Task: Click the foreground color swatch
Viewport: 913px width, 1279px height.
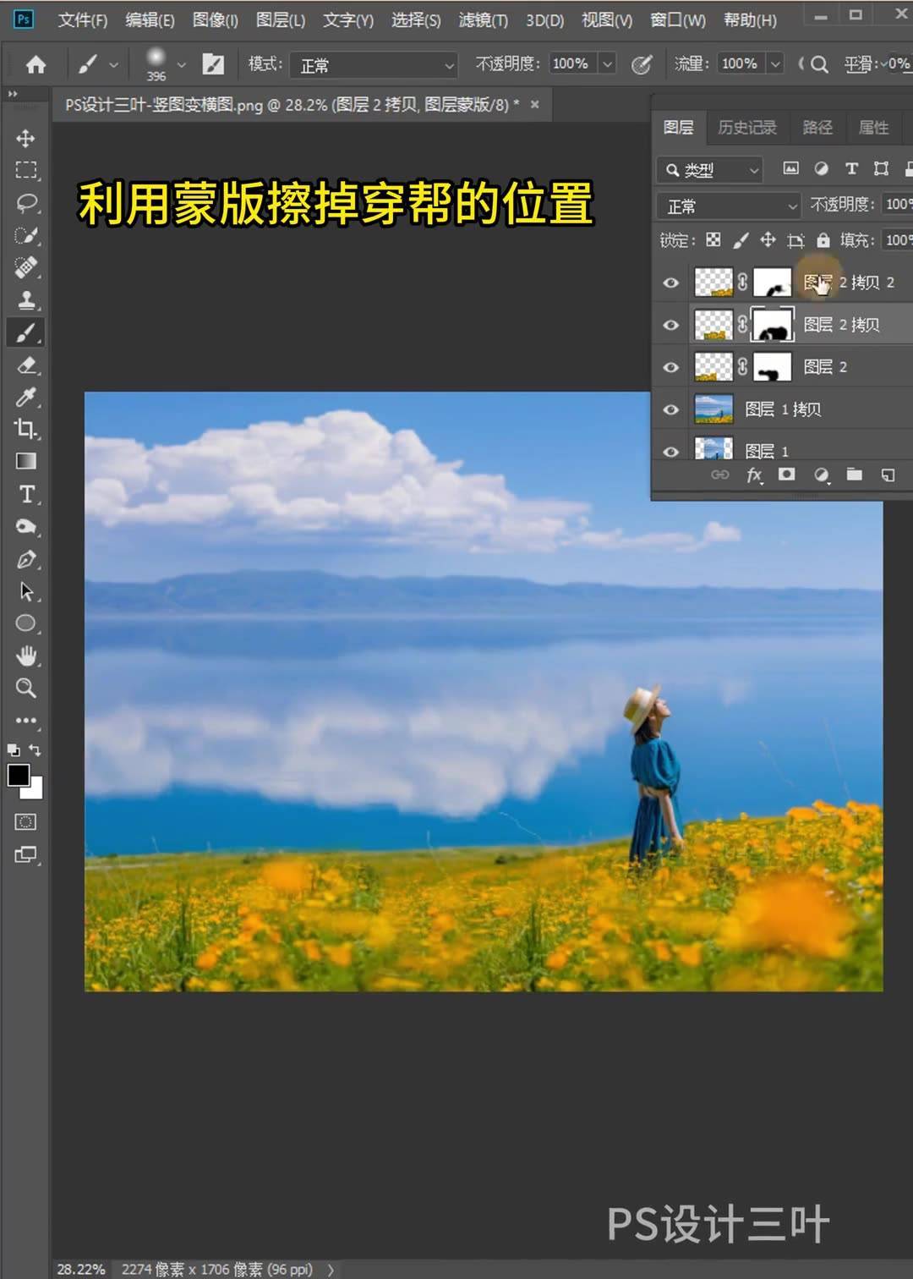Action: [x=19, y=775]
